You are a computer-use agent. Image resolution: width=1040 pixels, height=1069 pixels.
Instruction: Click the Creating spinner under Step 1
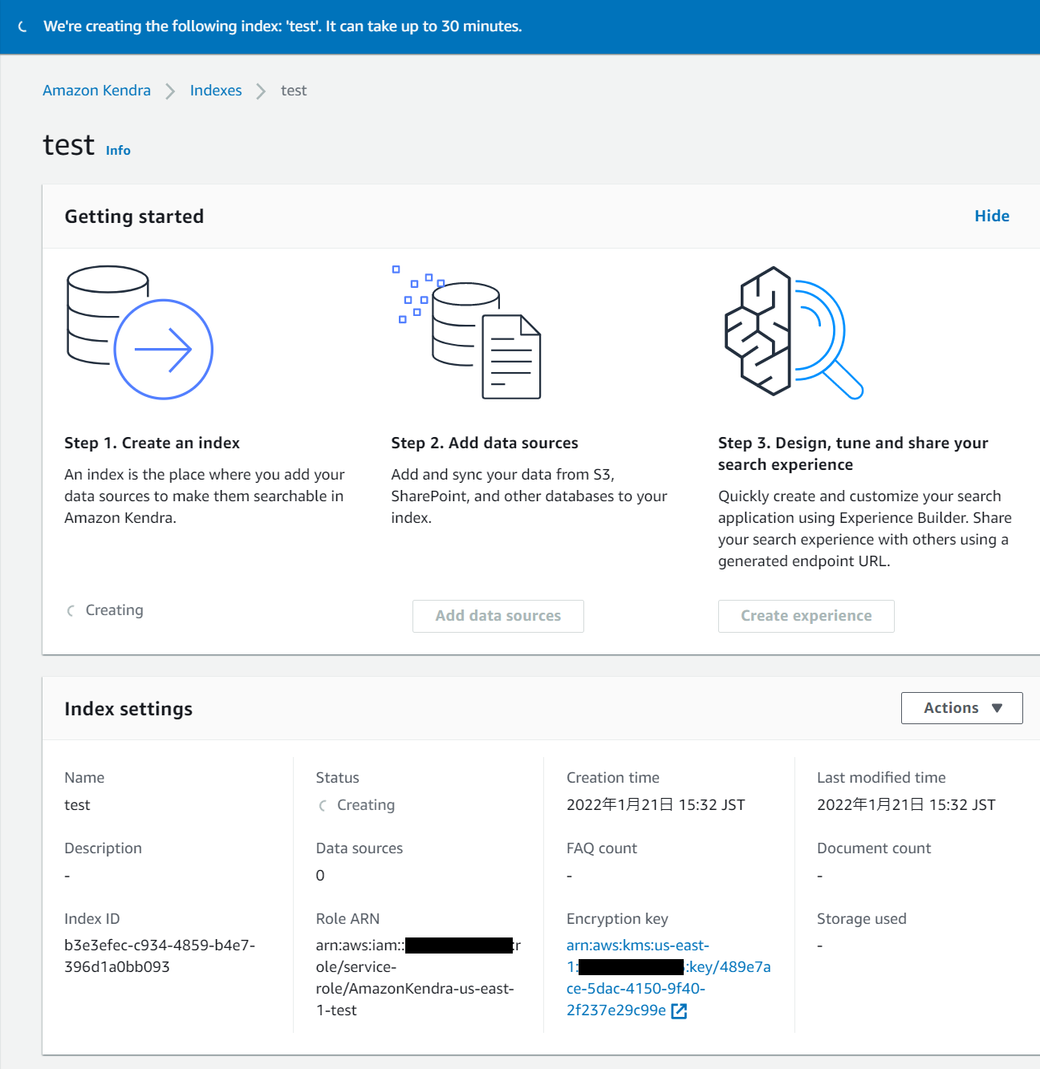[x=71, y=611]
